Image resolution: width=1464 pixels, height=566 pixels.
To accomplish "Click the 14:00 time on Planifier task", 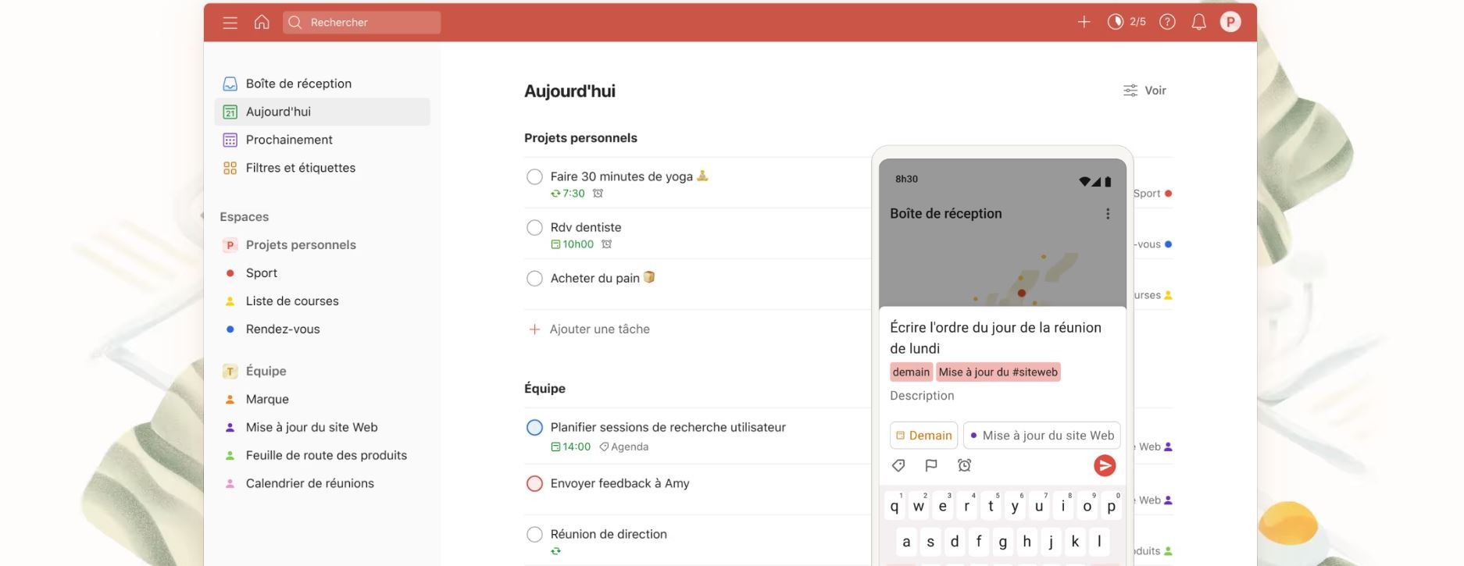I will click(571, 447).
